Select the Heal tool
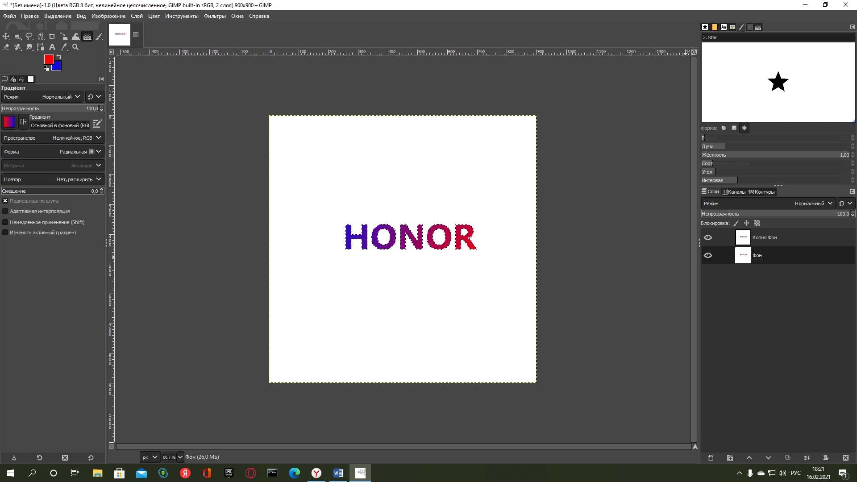Viewport: 857px width, 482px height. [17, 47]
